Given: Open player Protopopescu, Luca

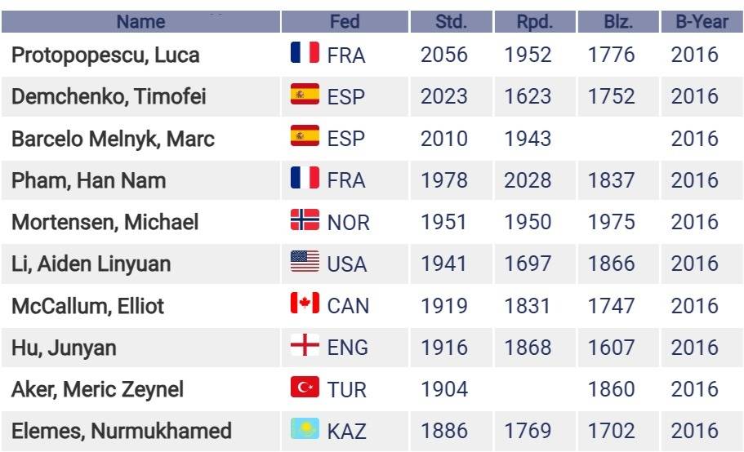Looking at the screenshot, I should pyautogui.click(x=105, y=55).
